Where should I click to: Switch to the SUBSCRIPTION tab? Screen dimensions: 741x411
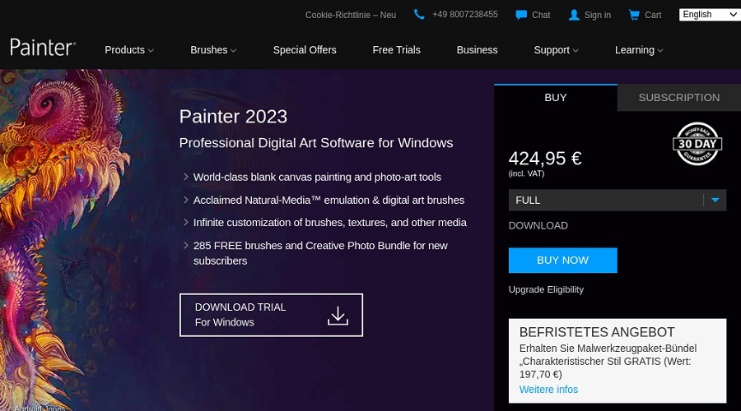click(x=679, y=98)
